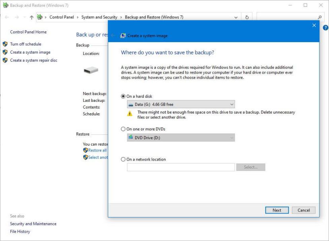
Task: Choose On a network location
Action: point(123,159)
